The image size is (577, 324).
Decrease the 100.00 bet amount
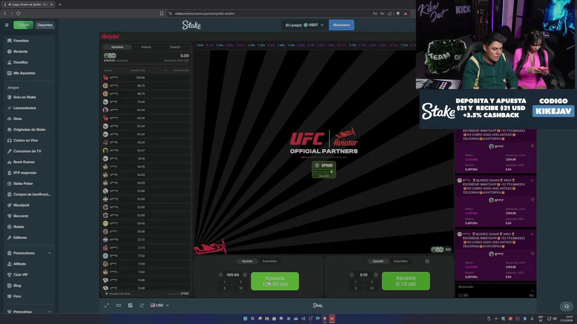click(220, 274)
